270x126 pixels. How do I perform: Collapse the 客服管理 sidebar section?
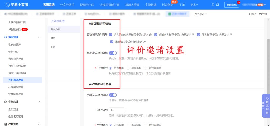click(39, 37)
